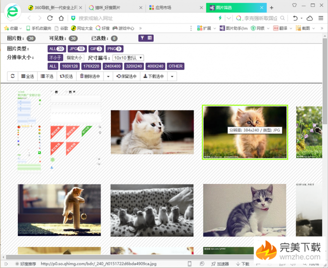
Task: Expand the 删除选中 dropdown arrow
Action: (x=108, y=76)
